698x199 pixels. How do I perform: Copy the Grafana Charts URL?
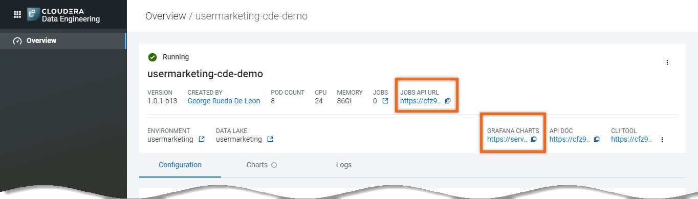click(x=534, y=139)
